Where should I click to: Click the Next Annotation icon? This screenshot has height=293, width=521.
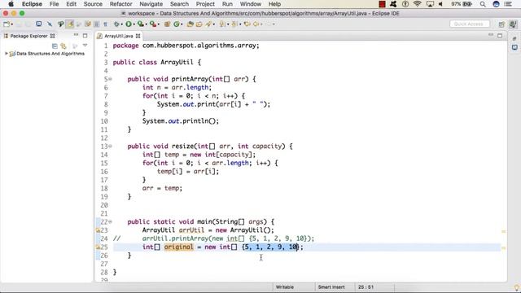(x=222, y=24)
